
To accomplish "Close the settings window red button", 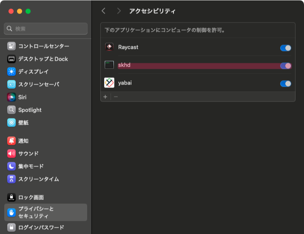I will [x=11, y=11].
